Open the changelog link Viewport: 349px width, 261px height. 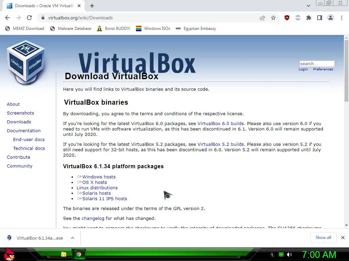click(93, 219)
